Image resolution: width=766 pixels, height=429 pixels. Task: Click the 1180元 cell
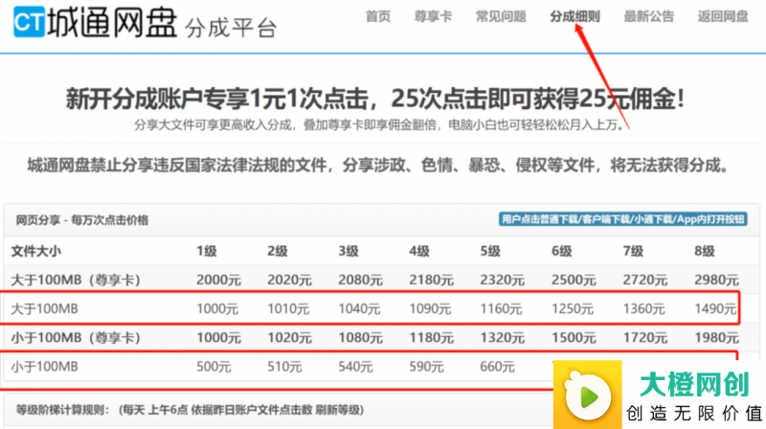point(432,338)
